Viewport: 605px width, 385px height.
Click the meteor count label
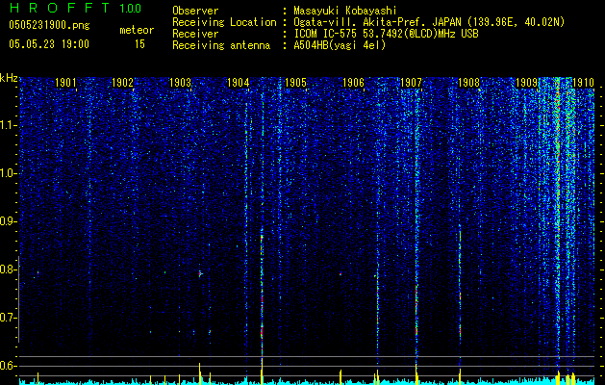click(137, 30)
